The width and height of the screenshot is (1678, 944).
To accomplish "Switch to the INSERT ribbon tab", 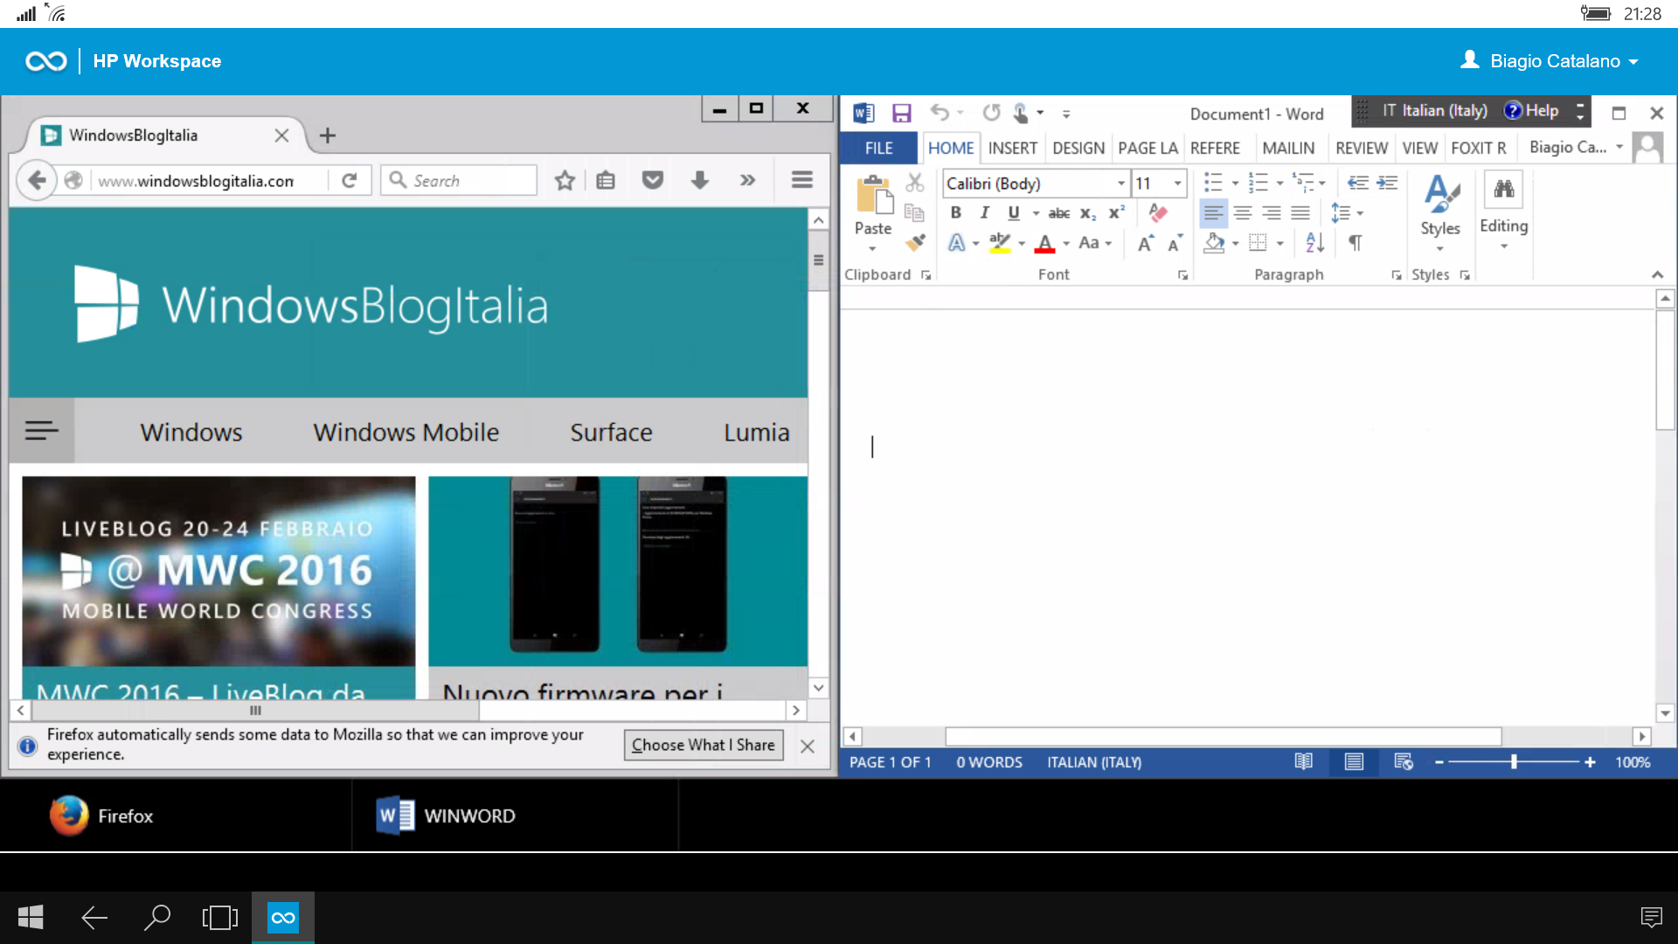I will coord(1012,148).
